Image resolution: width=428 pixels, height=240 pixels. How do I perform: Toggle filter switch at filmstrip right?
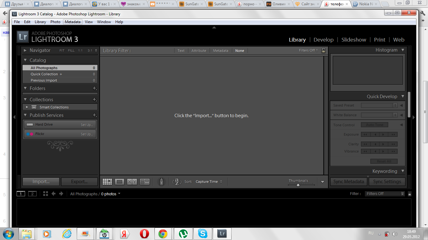coord(410,194)
